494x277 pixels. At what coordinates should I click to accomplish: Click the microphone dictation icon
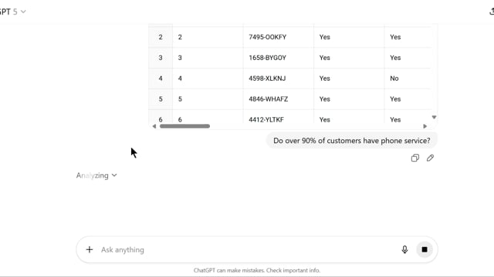[x=404, y=249]
